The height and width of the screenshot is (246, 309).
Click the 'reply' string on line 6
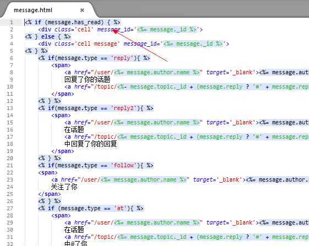click(x=122, y=58)
